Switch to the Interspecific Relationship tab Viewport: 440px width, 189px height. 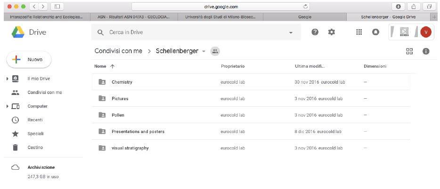pos(47,17)
